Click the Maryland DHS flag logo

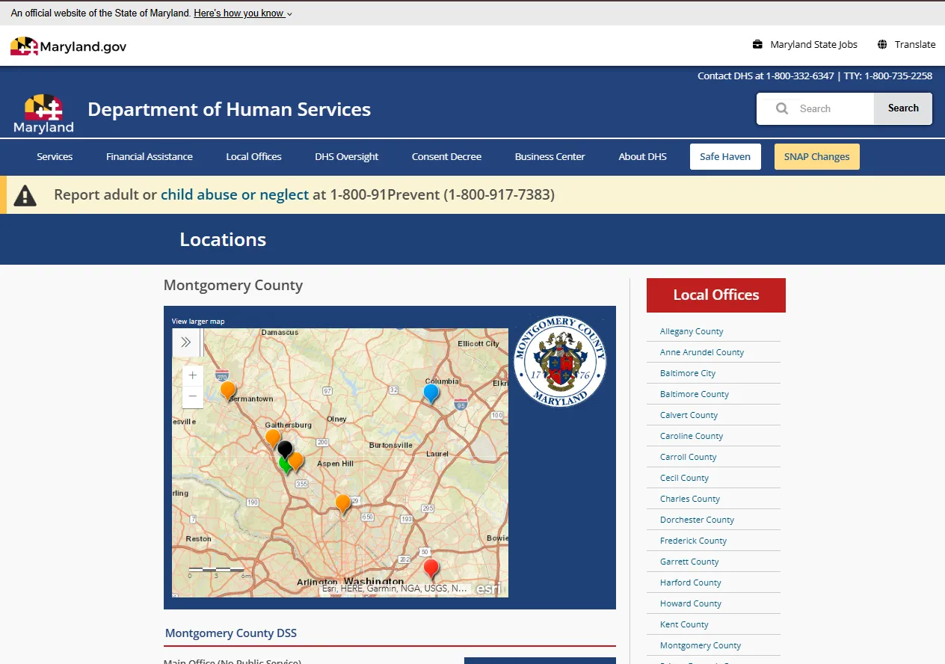point(43,114)
